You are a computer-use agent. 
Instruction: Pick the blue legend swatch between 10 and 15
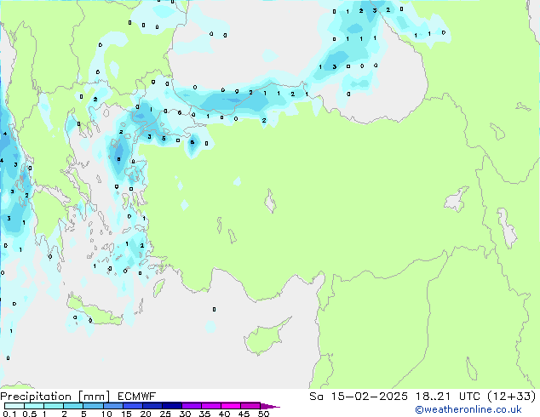[x=112, y=406]
